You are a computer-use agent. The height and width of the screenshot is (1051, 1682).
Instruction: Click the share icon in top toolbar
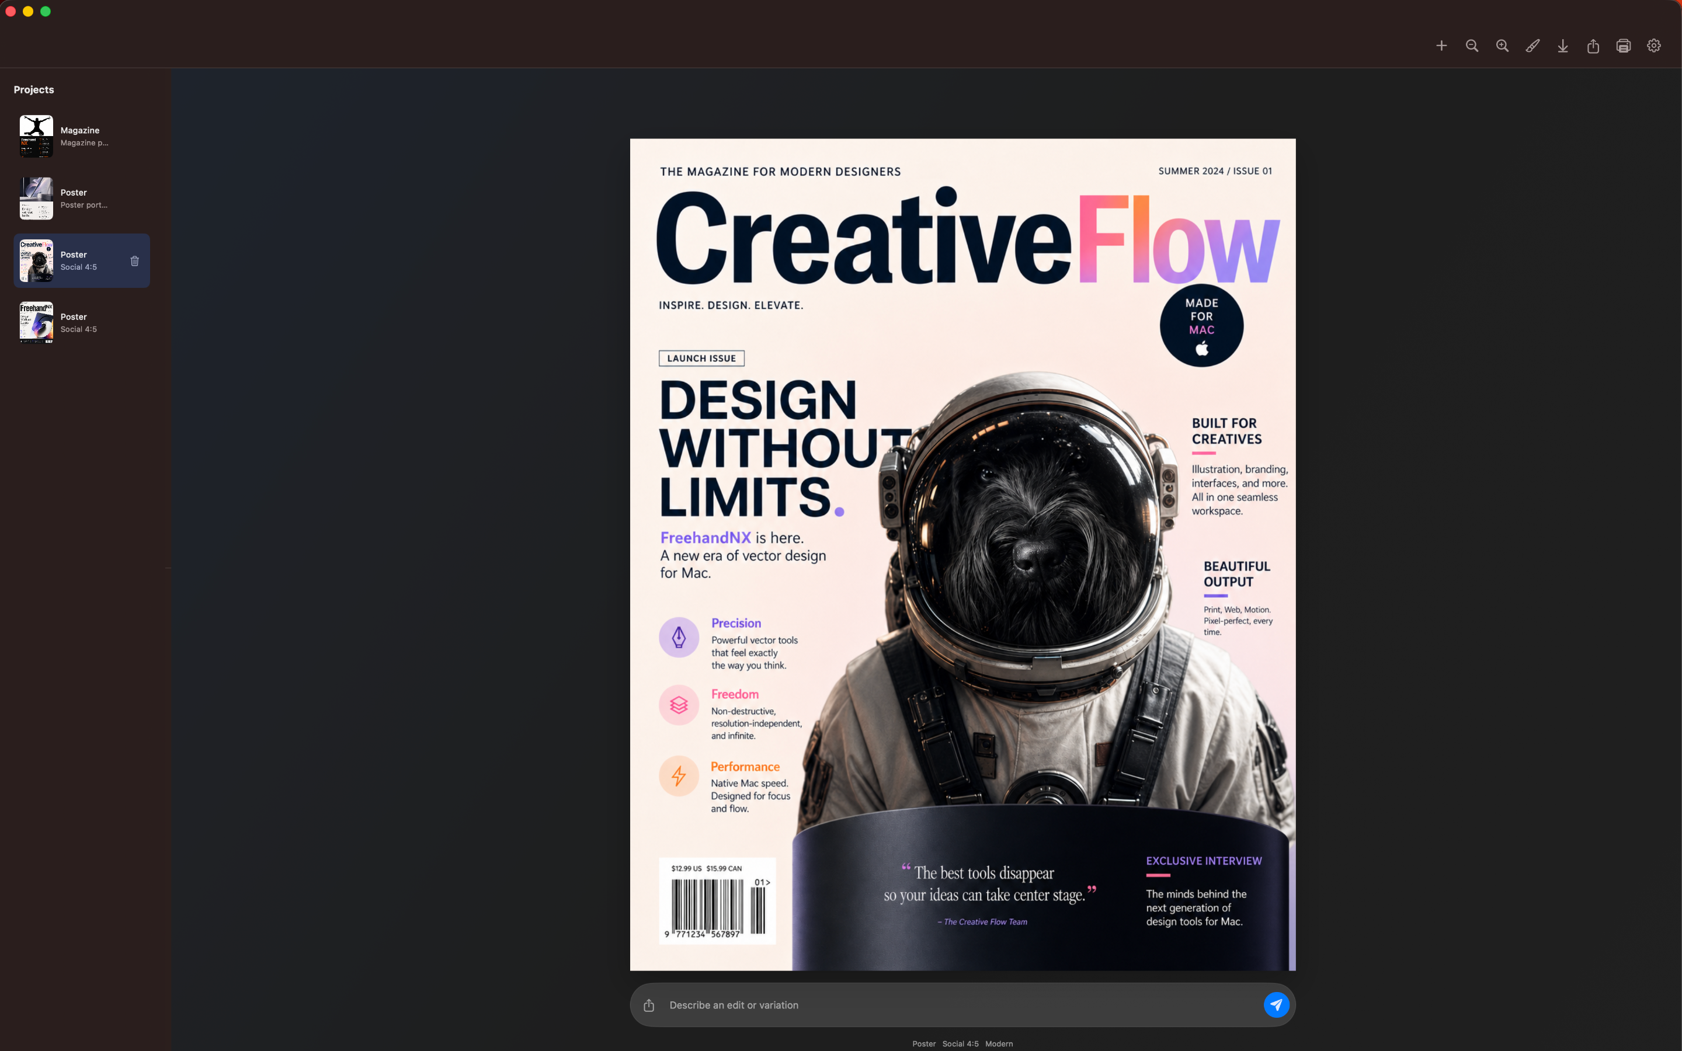coord(1593,46)
